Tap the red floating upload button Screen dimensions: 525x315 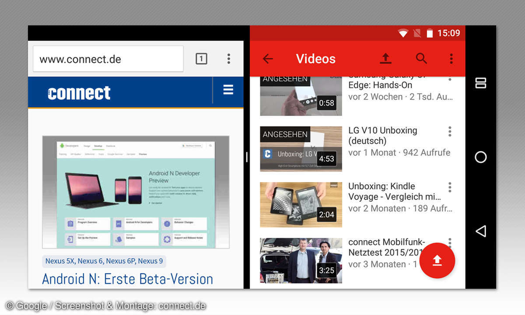tap(437, 261)
